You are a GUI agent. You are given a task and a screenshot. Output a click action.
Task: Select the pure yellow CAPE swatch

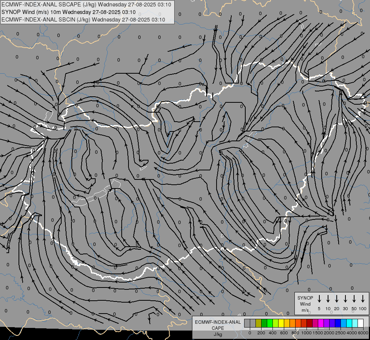281,323
